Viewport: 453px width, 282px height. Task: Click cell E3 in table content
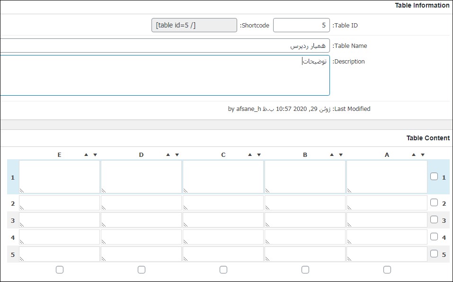[59, 220]
